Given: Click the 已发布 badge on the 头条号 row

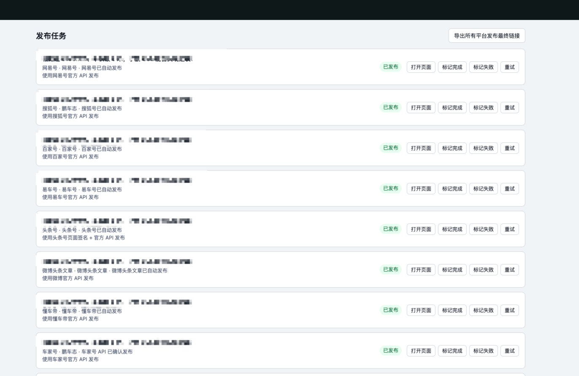Looking at the screenshot, I should click(x=390, y=229).
